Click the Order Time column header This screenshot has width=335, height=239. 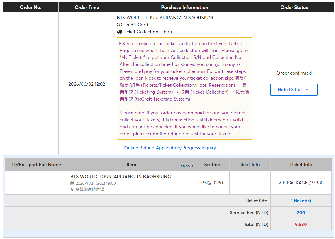pos(87,7)
